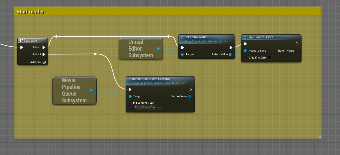Screen dimensions: 340x155
Task: Click Get Editor World input execution pin
Action: (x=182, y=47)
